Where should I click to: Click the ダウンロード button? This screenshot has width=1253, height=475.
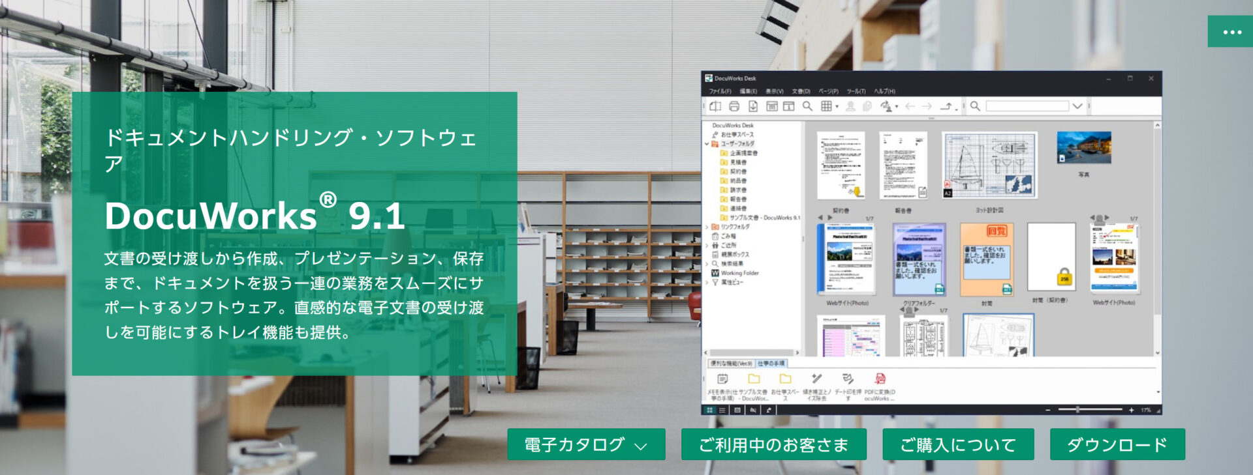pyautogui.click(x=1117, y=444)
